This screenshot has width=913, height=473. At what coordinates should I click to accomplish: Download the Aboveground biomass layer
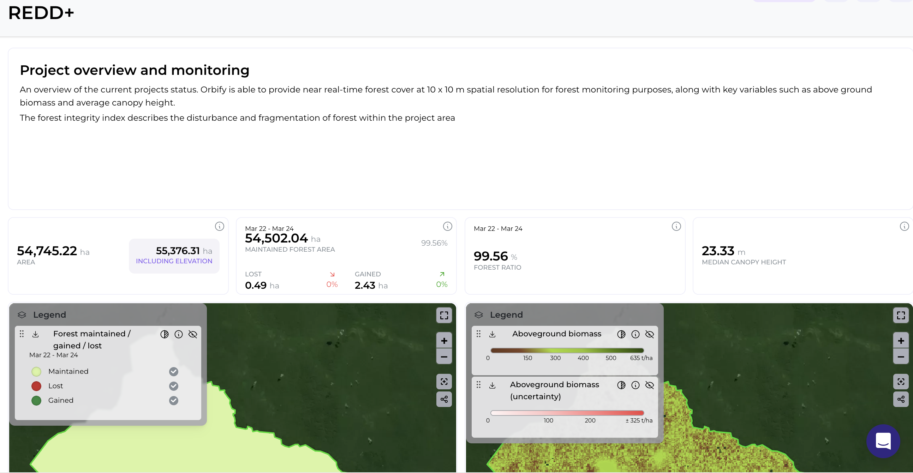pyautogui.click(x=492, y=334)
